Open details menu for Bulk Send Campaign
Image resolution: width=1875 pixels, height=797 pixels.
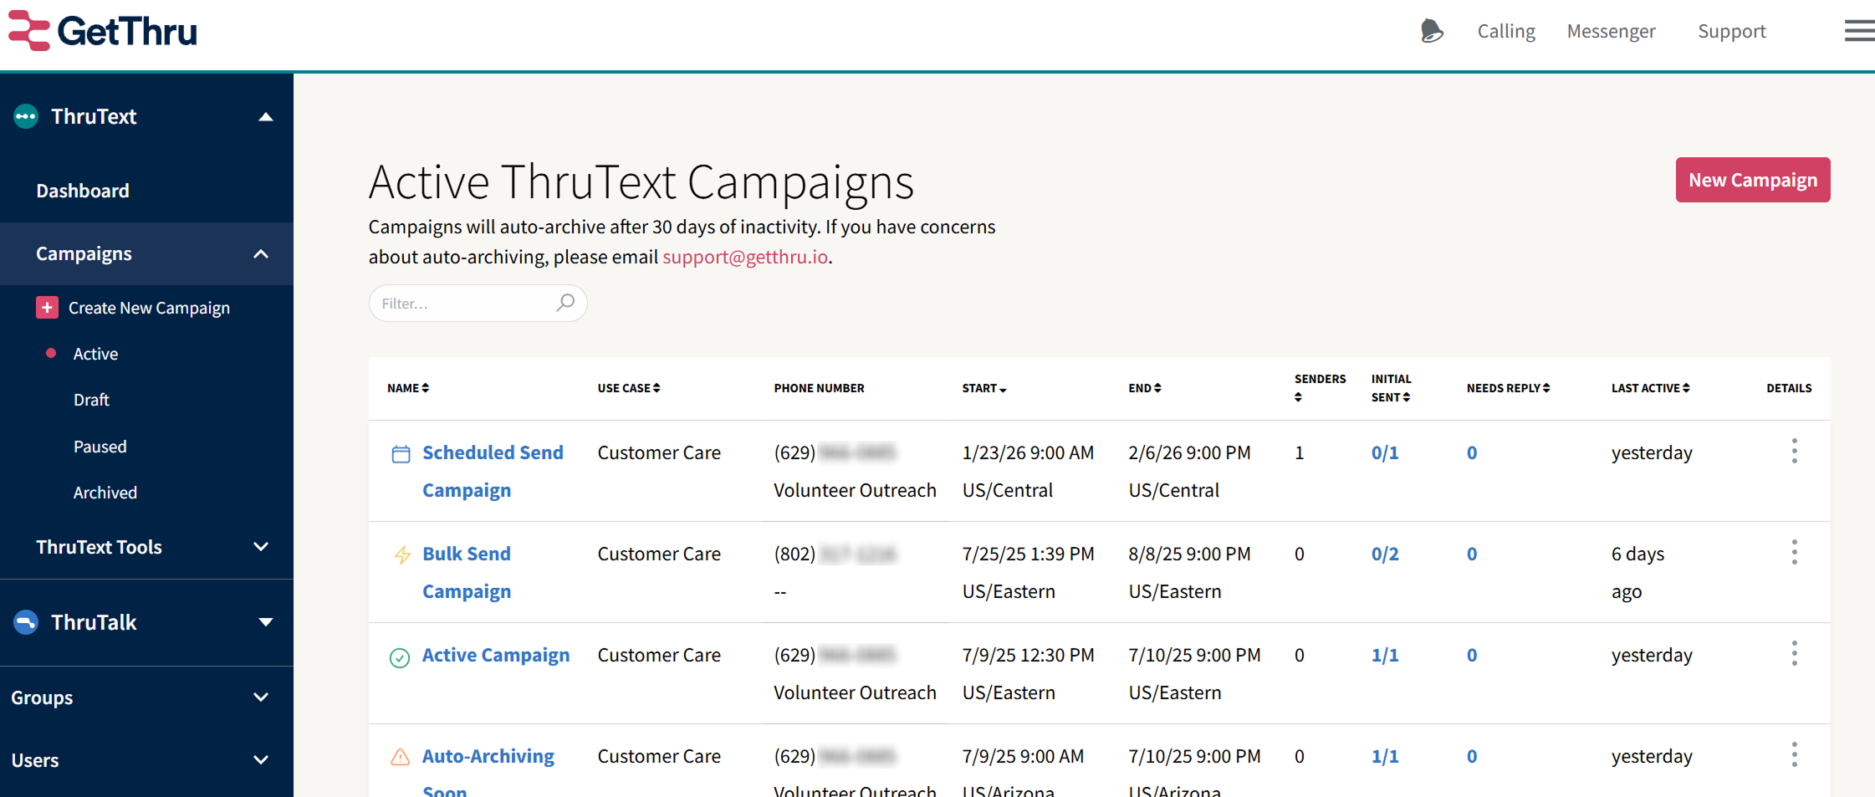pos(1794,553)
